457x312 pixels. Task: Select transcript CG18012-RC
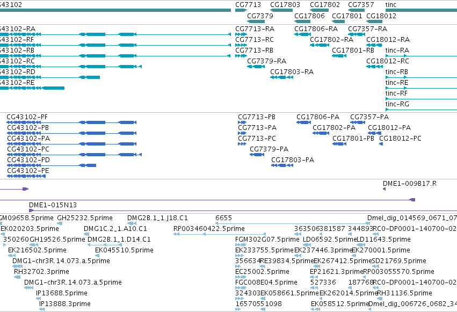(374, 67)
